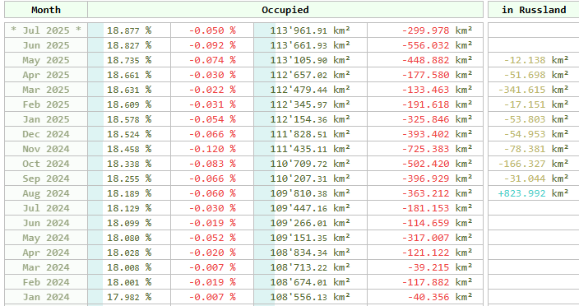Screen dimensions: 579x306
Task: Select the Jul 2025 month row label
Action: click(46, 30)
